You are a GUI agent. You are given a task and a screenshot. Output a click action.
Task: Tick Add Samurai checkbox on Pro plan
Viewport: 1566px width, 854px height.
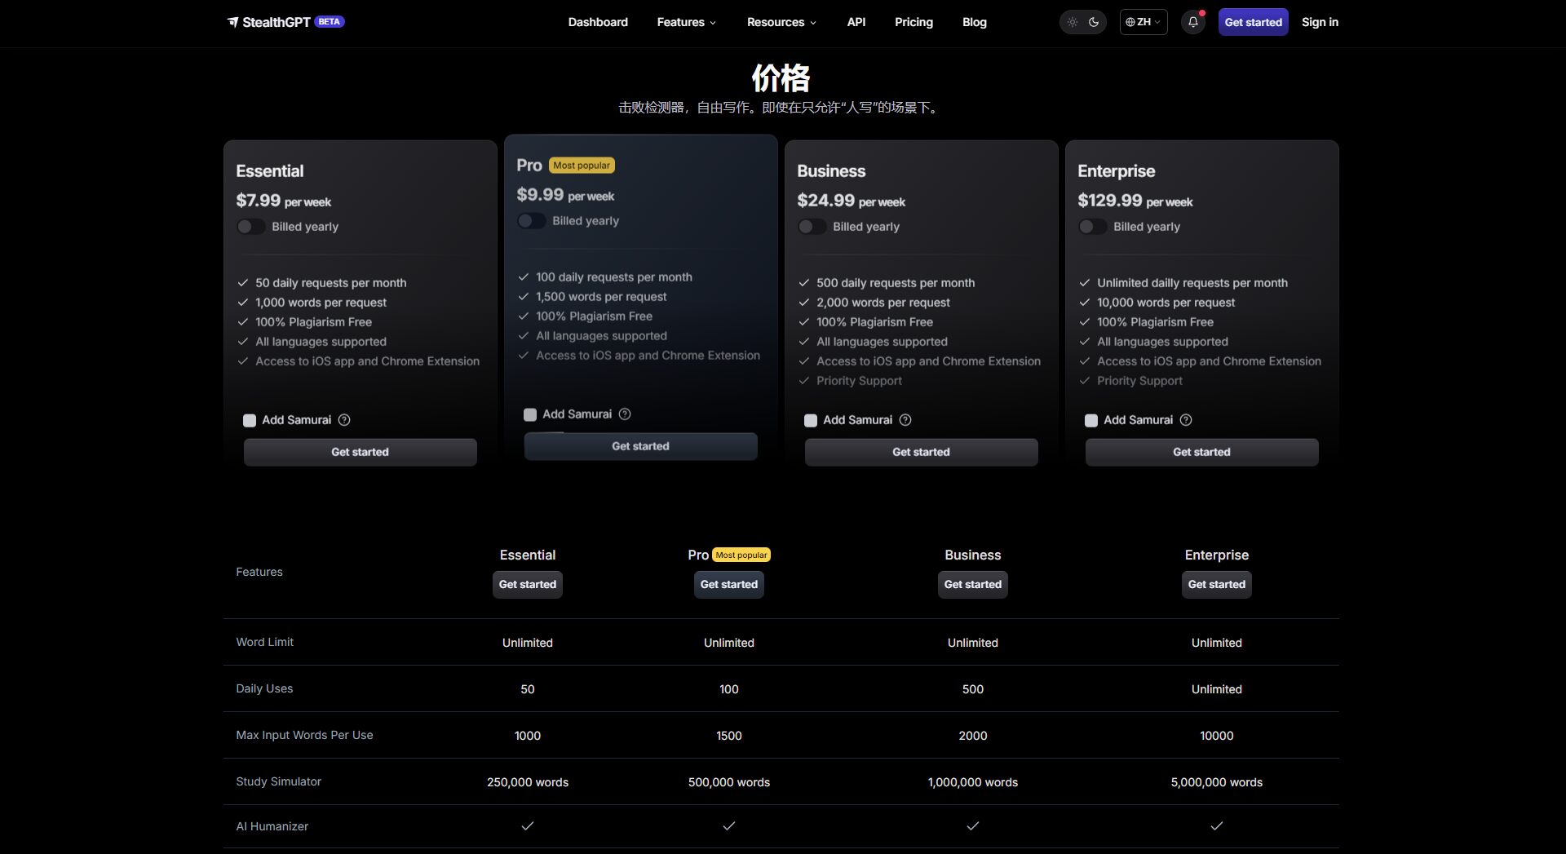(x=530, y=415)
